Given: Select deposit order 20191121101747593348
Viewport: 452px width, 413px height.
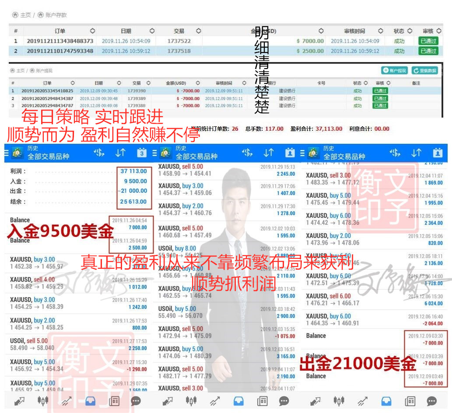Looking at the screenshot, I should click(60, 51).
